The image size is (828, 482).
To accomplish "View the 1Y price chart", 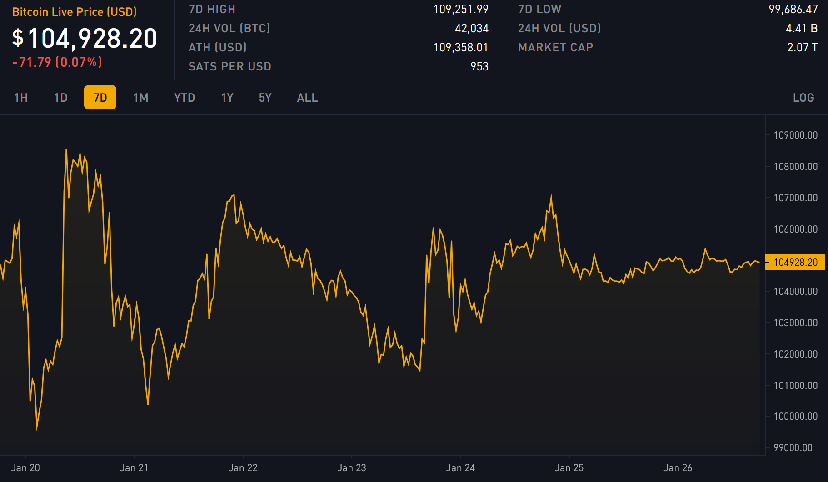I will click(x=227, y=97).
